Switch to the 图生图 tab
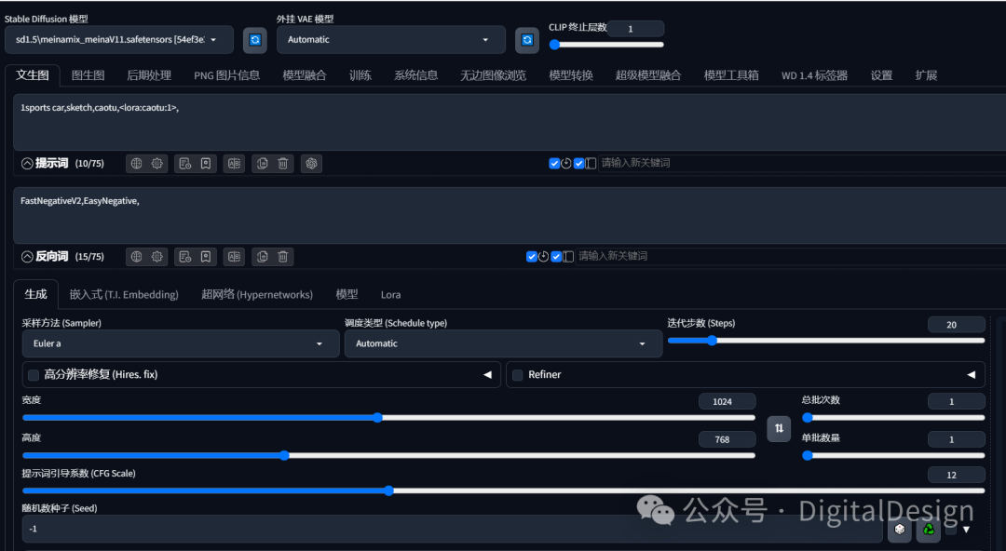The width and height of the screenshot is (1006, 551). [88, 75]
